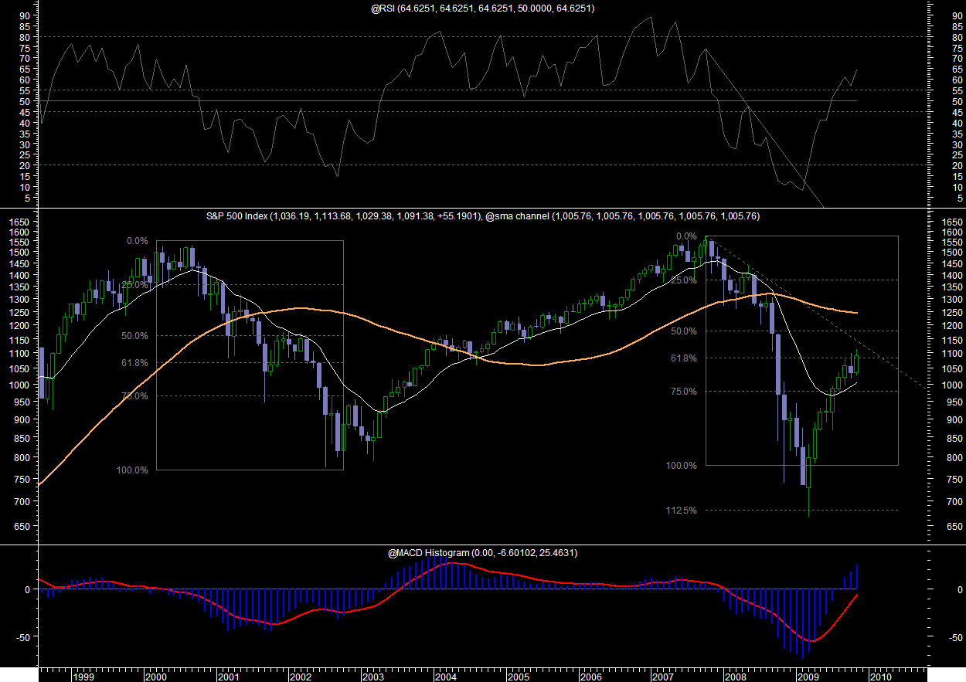Select the 2007-2009 Fibonacci retracement box
This screenshot has height=682, width=966.
click(x=802, y=351)
